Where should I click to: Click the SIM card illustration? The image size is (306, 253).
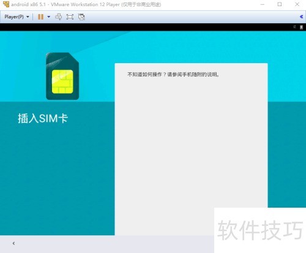tap(62, 76)
